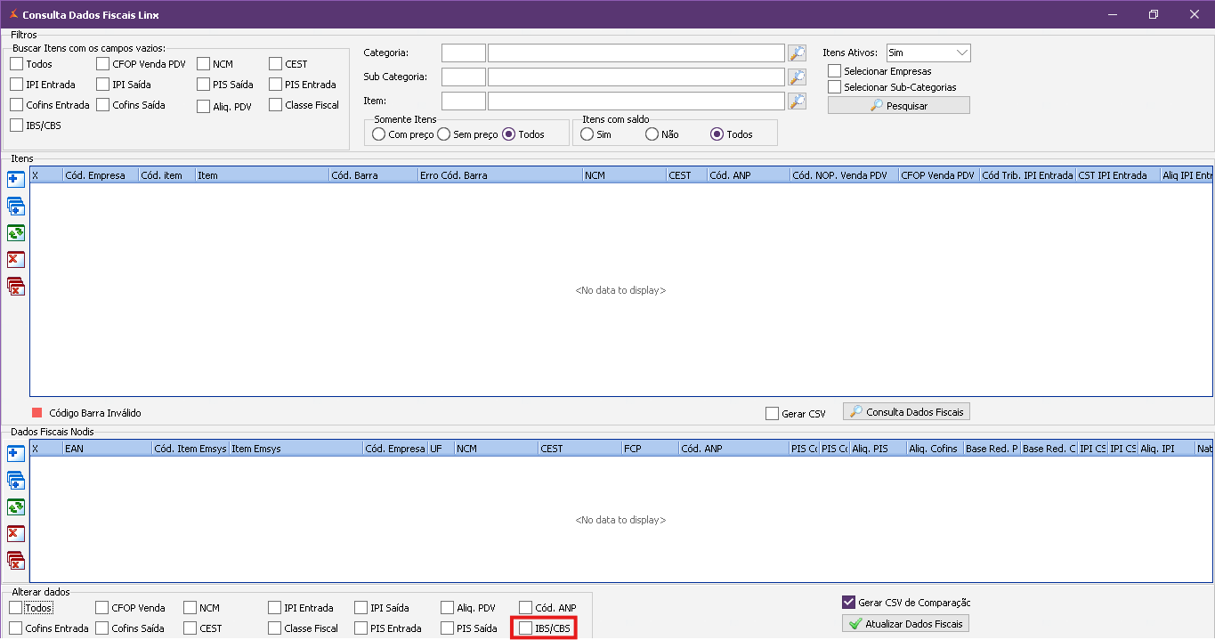Screen dimensions: 1215x640
Task: Click UF column header in Nodis grid
Action: click(441, 449)
